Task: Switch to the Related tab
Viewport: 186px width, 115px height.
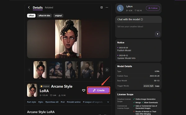Action: coord(49,7)
